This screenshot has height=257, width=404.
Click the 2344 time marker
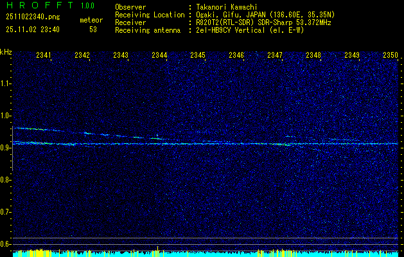pyautogui.click(x=159, y=55)
